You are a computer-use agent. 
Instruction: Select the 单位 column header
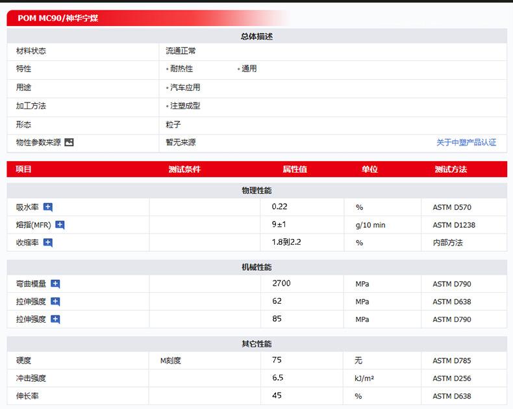click(369, 169)
